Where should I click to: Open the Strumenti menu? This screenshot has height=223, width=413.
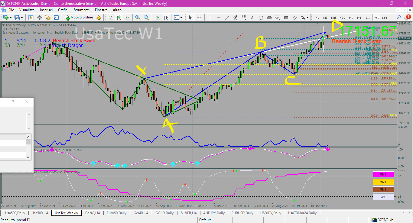click(81, 10)
